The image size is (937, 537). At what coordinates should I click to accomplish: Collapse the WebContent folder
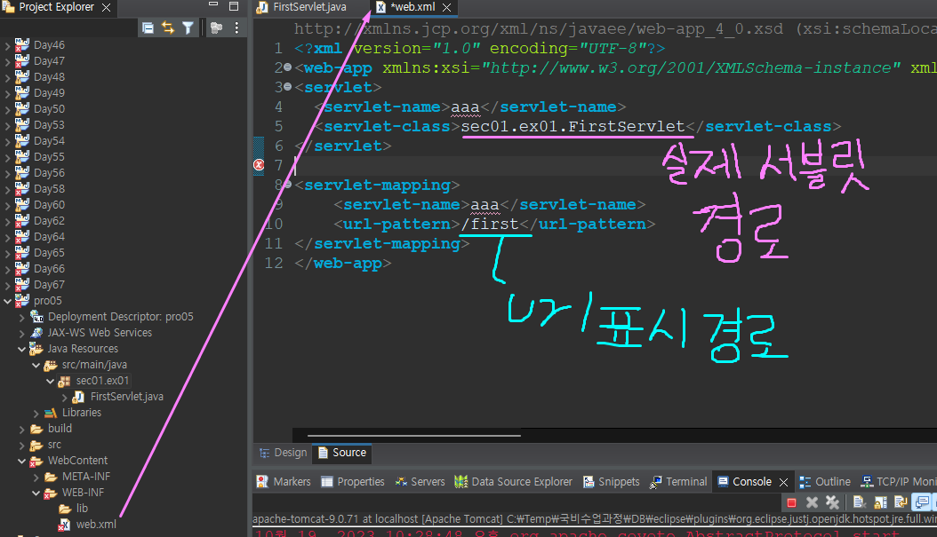tap(21, 461)
